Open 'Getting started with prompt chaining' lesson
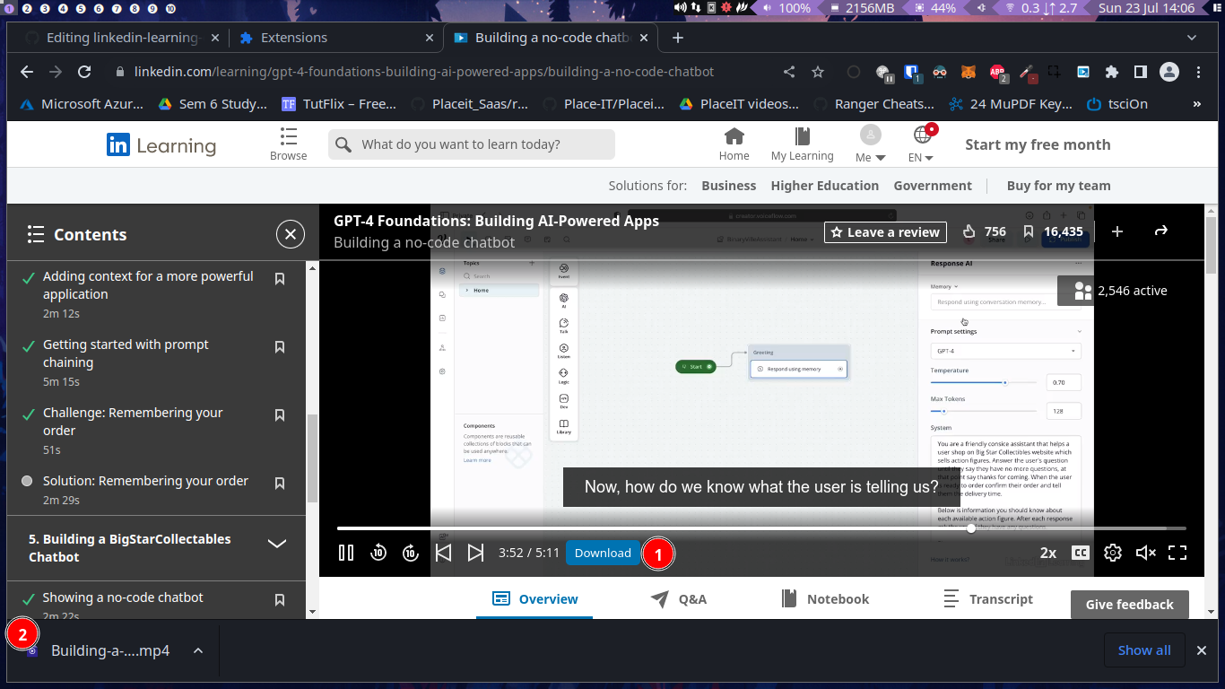Image resolution: width=1225 pixels, height=689 pixels. point(126,353)
